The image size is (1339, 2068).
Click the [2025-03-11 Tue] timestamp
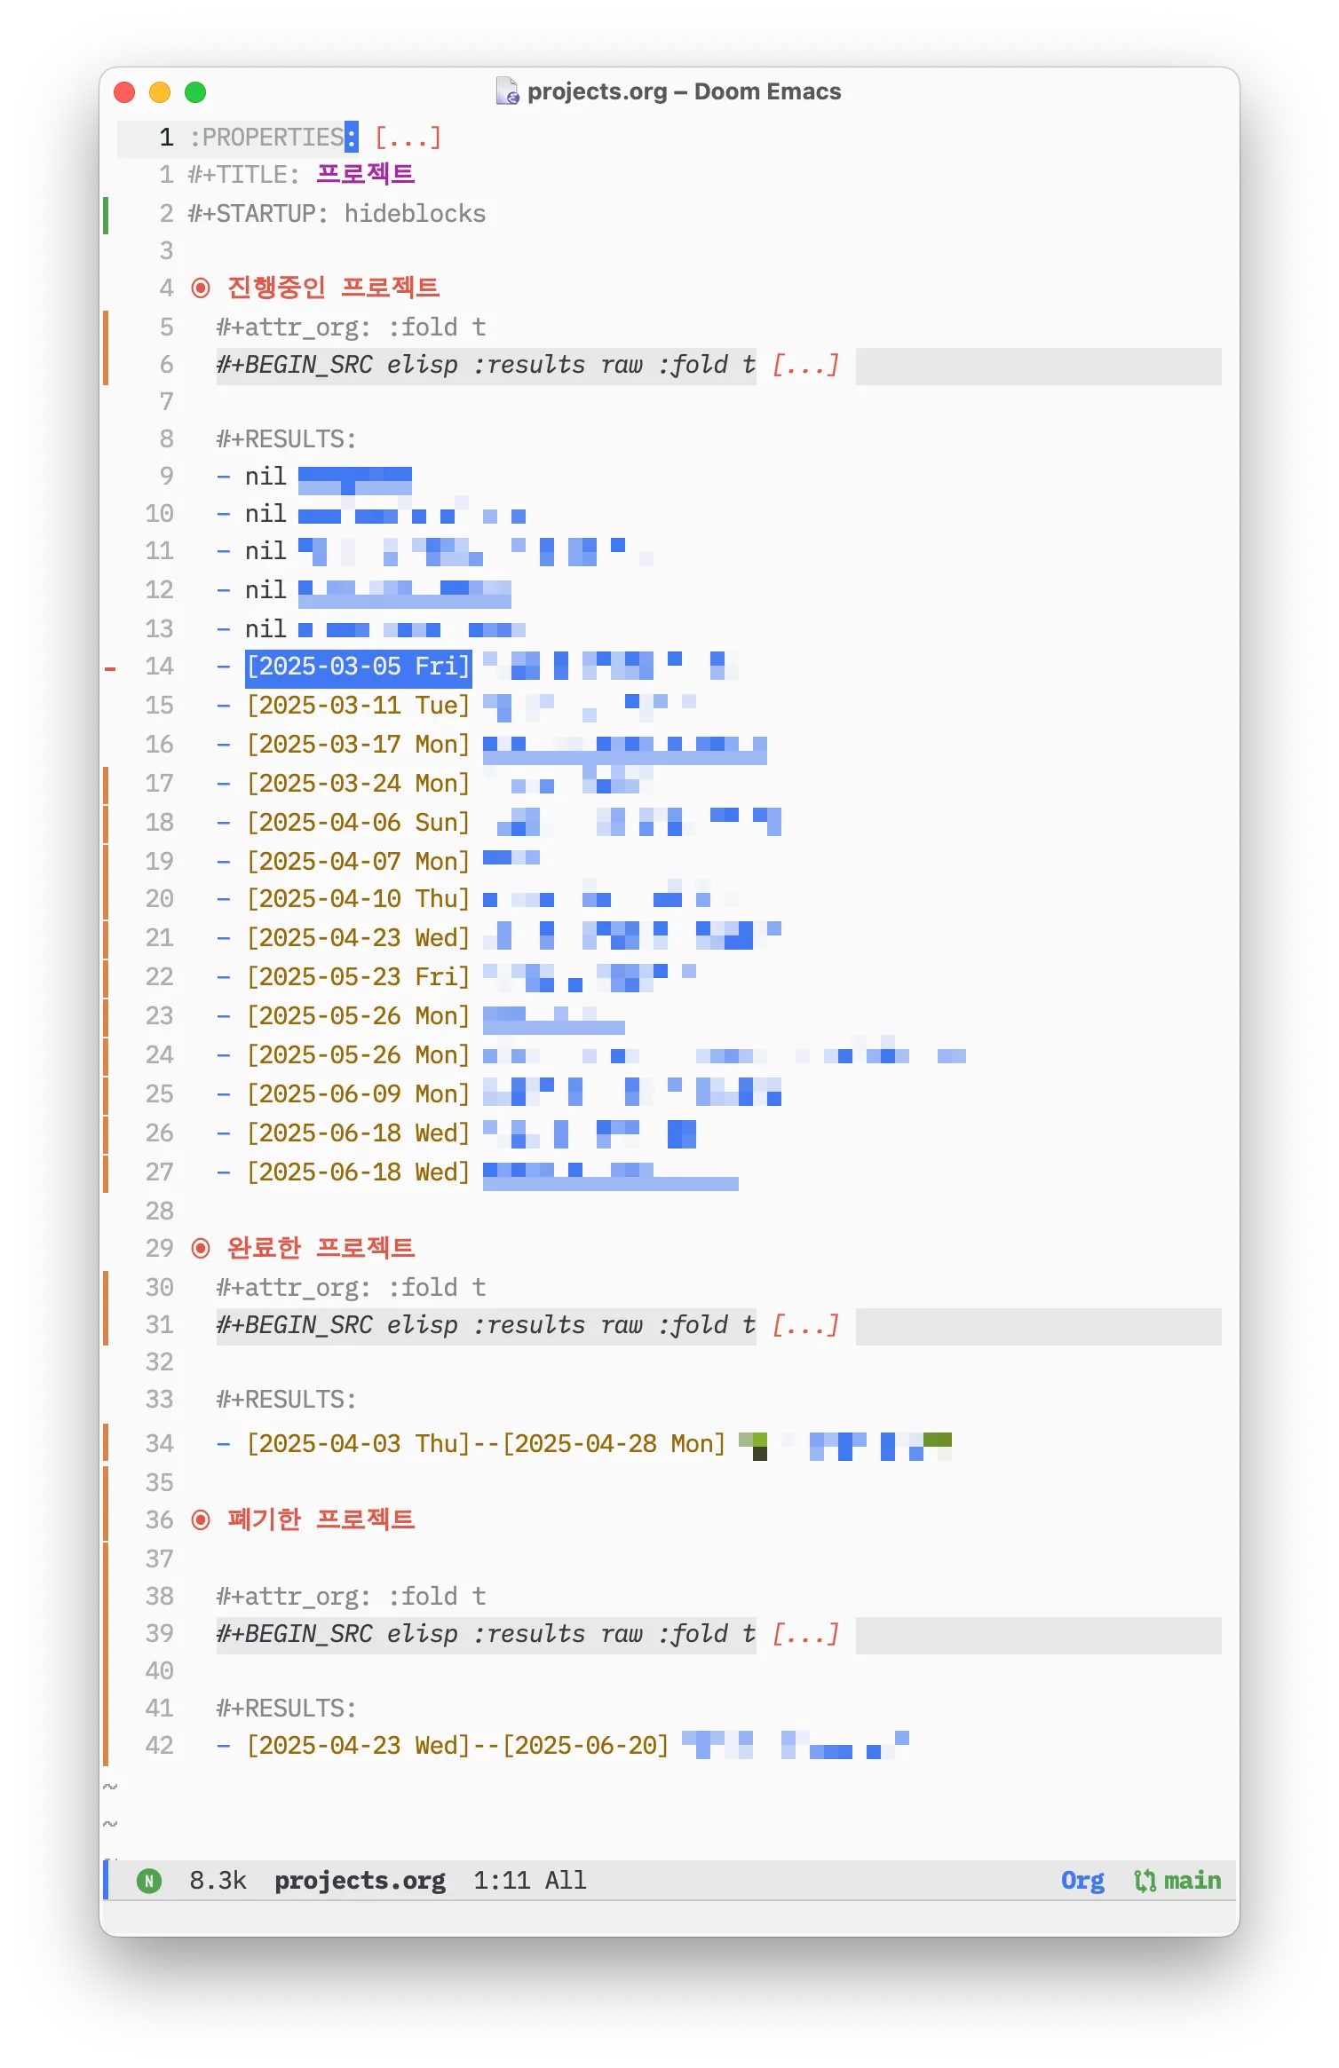tap(358, 706)
